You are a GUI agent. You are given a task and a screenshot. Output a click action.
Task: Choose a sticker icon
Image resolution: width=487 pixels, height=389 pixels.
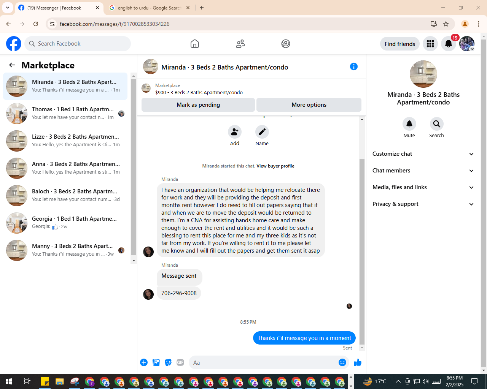(168, 362)
